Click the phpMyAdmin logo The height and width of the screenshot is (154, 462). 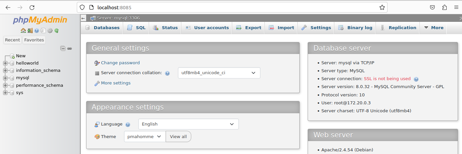point(40,20)
